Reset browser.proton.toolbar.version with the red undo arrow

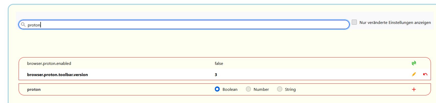[425, 74]
